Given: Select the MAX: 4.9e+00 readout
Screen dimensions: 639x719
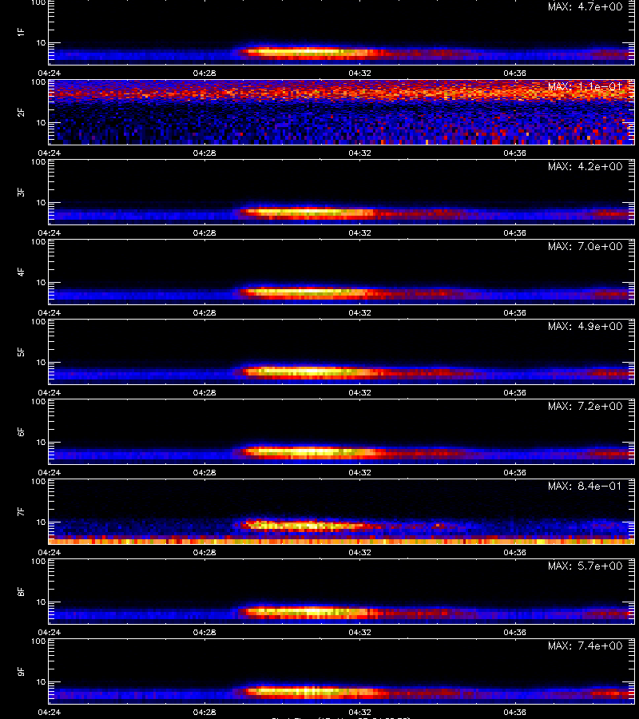Looking at the screenshot, I should coord(585,326).
